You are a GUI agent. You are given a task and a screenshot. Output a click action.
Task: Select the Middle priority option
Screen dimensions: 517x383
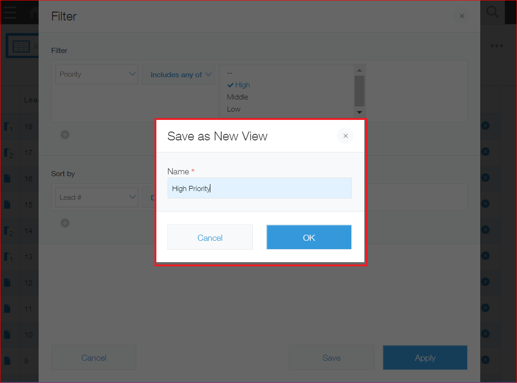point(237,97)
